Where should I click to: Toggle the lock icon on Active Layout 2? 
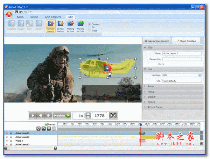point(11,137)
